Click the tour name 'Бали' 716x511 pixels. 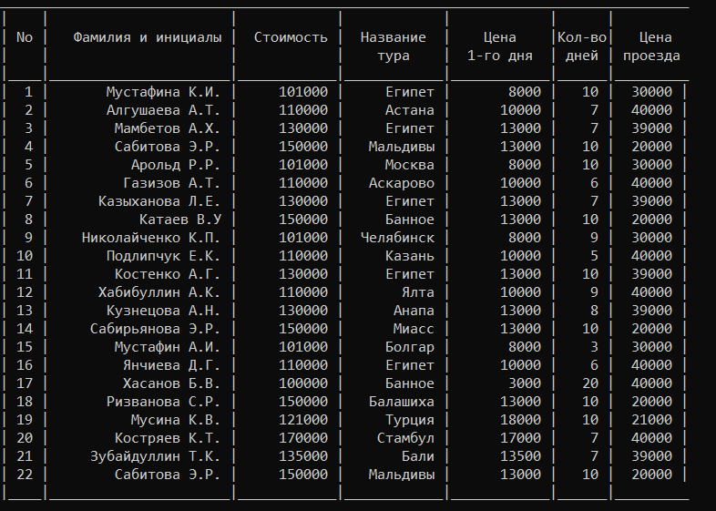[x=418, y=456]
